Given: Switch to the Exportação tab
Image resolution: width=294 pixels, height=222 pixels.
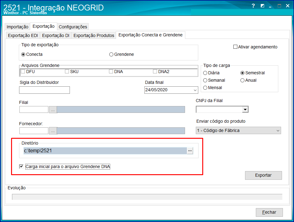Looking at the screenshot, I should click(x=43, y=26).
